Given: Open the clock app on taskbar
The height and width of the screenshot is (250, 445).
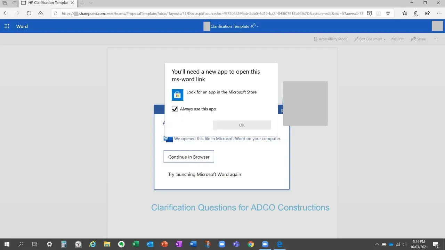Looking at the screenshot, I should 78,244.
